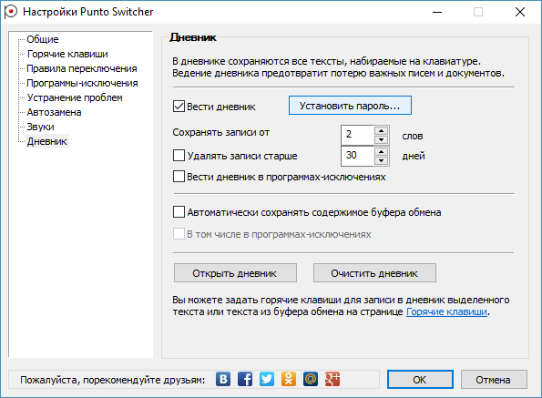Increase the minimum words count spinner
Image resolution: width=542 pixels, height=398 pixels.
[382, 130]
